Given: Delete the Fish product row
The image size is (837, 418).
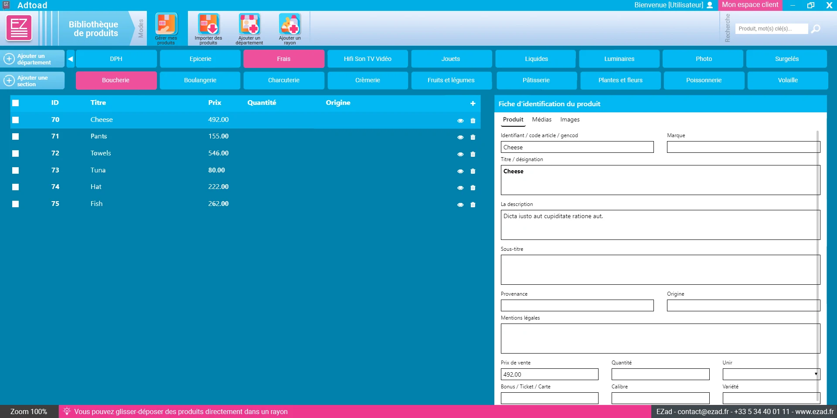Looking at the screenshot, I should pos(473,205).
